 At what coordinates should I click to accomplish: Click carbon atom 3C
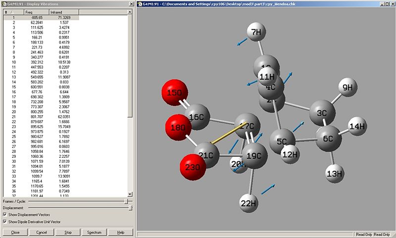click(x=322, y=113)
